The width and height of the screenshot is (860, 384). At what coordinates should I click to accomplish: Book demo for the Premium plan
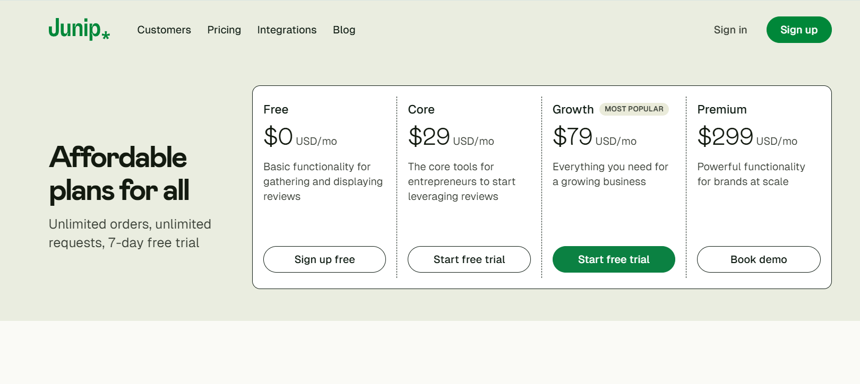(759, 259)
